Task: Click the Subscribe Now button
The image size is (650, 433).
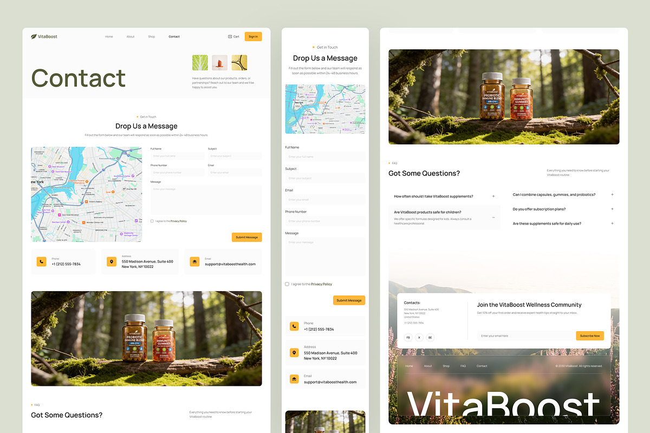Action: pos(590,336)
